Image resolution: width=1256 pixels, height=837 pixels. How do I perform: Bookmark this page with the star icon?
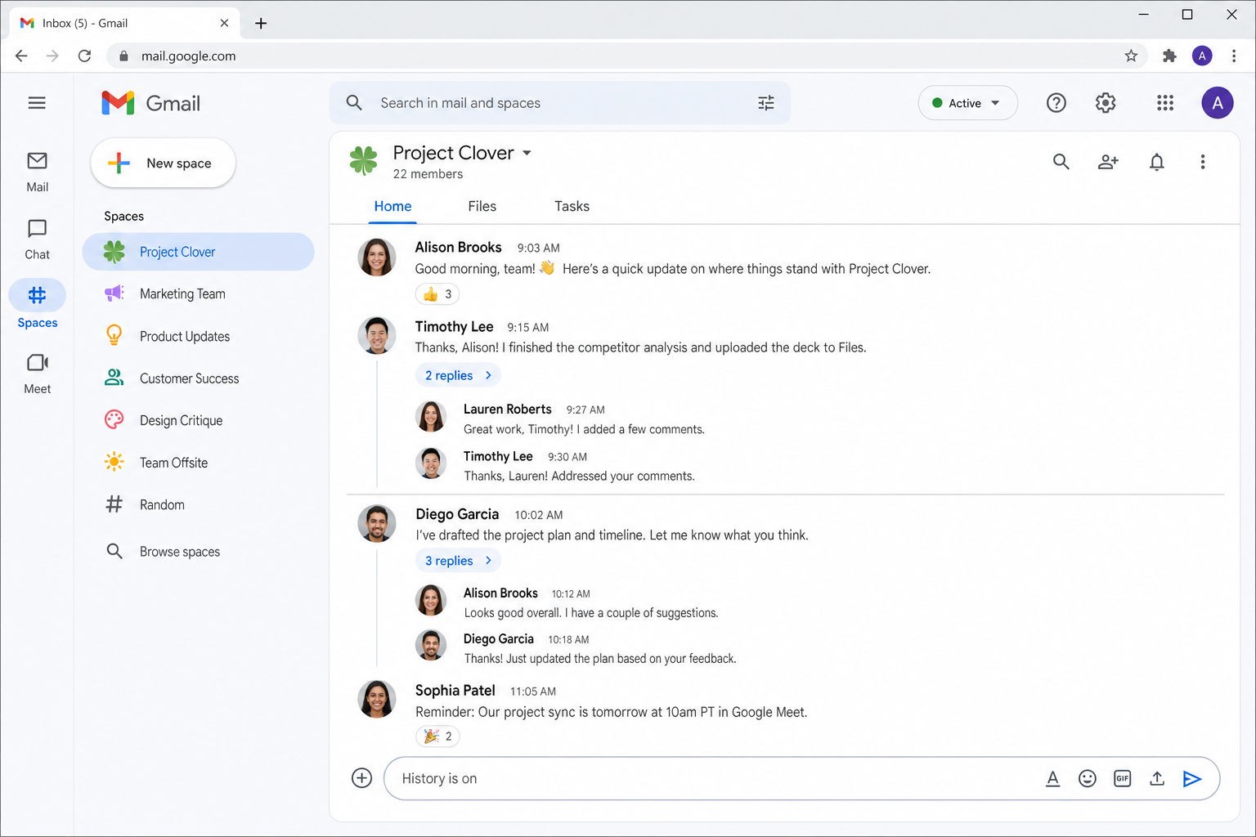[x=1131, y=56]
